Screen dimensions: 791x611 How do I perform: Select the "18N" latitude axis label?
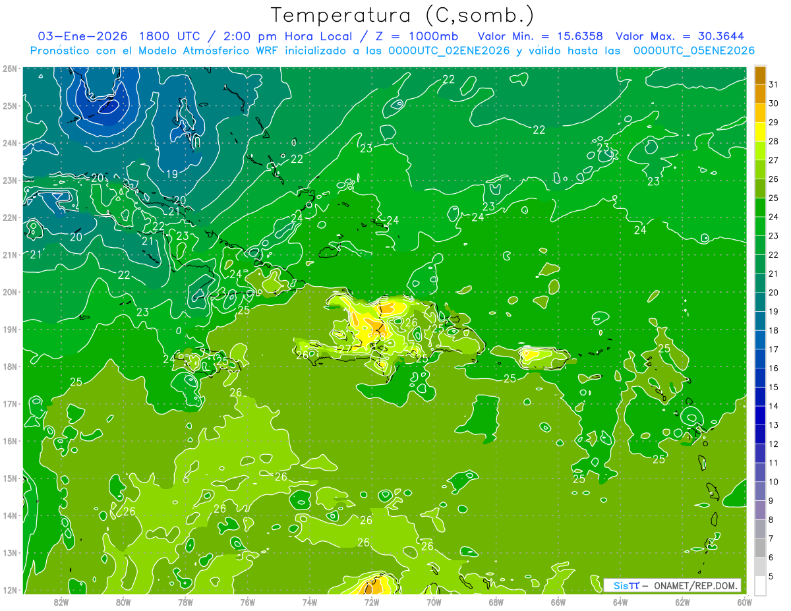(9, 366)
